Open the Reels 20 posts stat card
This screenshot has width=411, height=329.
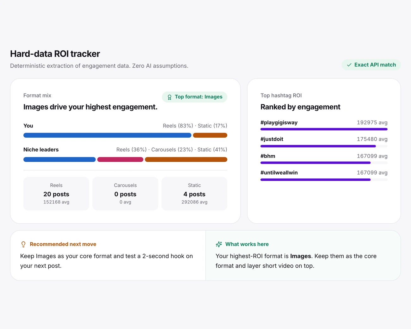point(56,194)
